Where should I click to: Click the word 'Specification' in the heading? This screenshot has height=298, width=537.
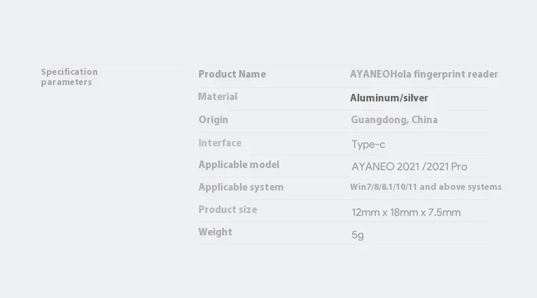69,71
